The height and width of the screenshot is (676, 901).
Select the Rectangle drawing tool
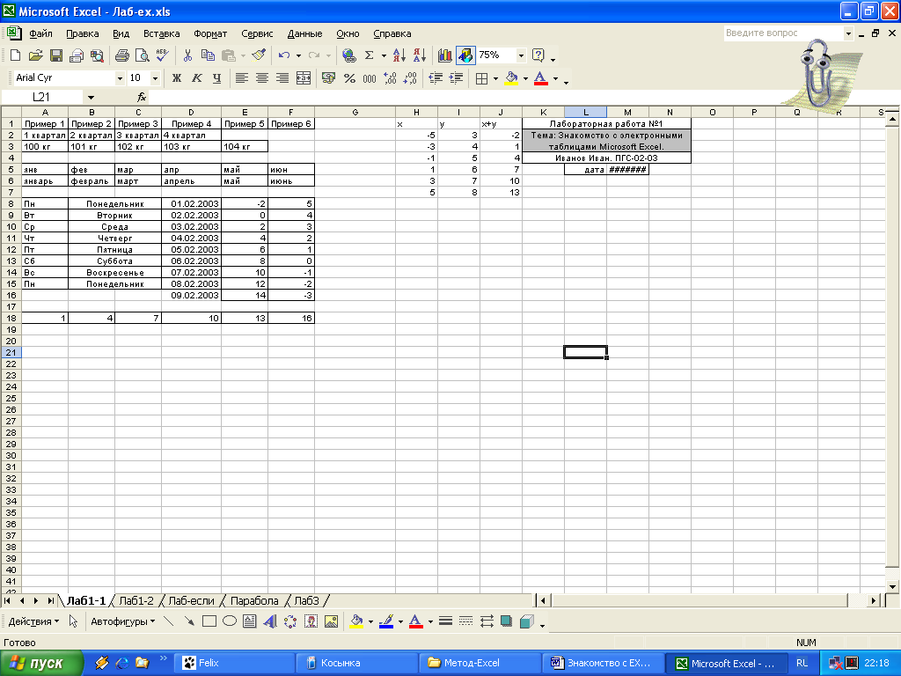tap(209, 621)
